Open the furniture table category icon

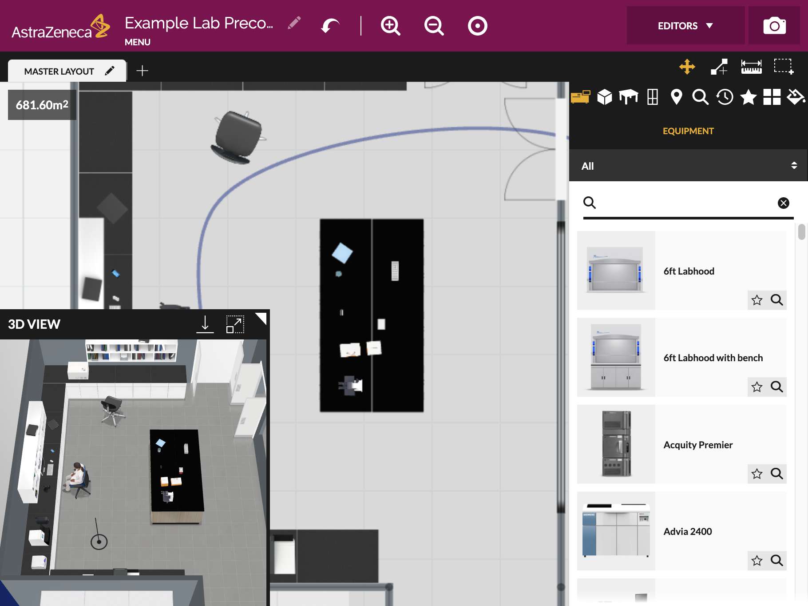coord(629,96)
